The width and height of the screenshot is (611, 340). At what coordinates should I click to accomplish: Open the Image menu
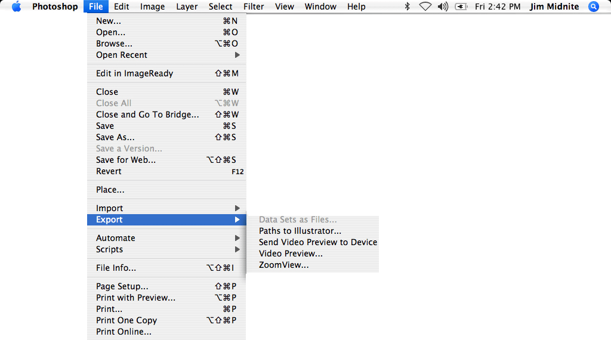point(152,7)
